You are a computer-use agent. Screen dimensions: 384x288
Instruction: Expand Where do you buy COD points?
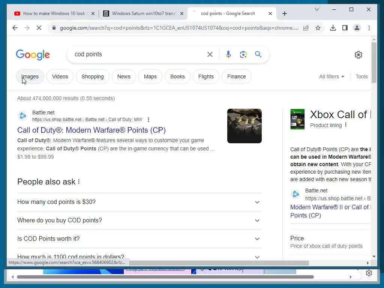139,220
